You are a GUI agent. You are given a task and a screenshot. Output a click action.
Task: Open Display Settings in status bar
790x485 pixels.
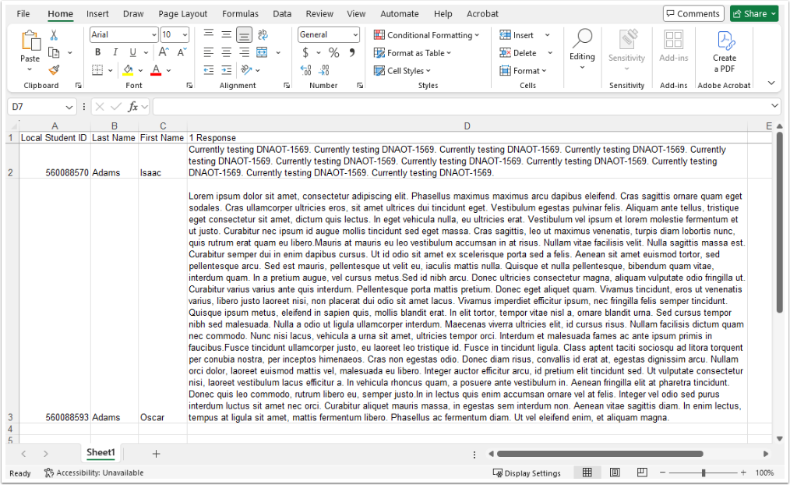(x=527, y=473)
